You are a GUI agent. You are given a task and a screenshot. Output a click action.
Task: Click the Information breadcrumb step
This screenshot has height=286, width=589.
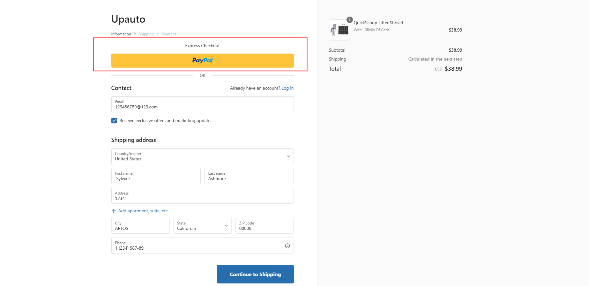pyautogui.click(x=121, y=34)
